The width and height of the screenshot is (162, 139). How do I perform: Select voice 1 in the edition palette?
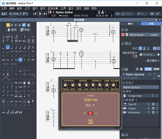tap(8, 25)
